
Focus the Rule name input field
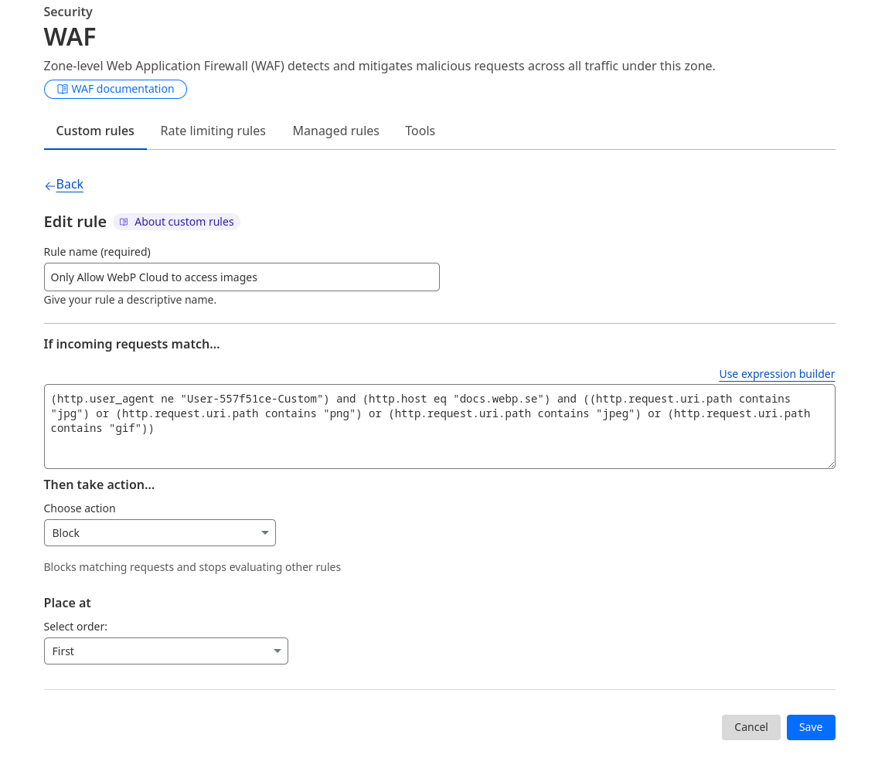242,277
